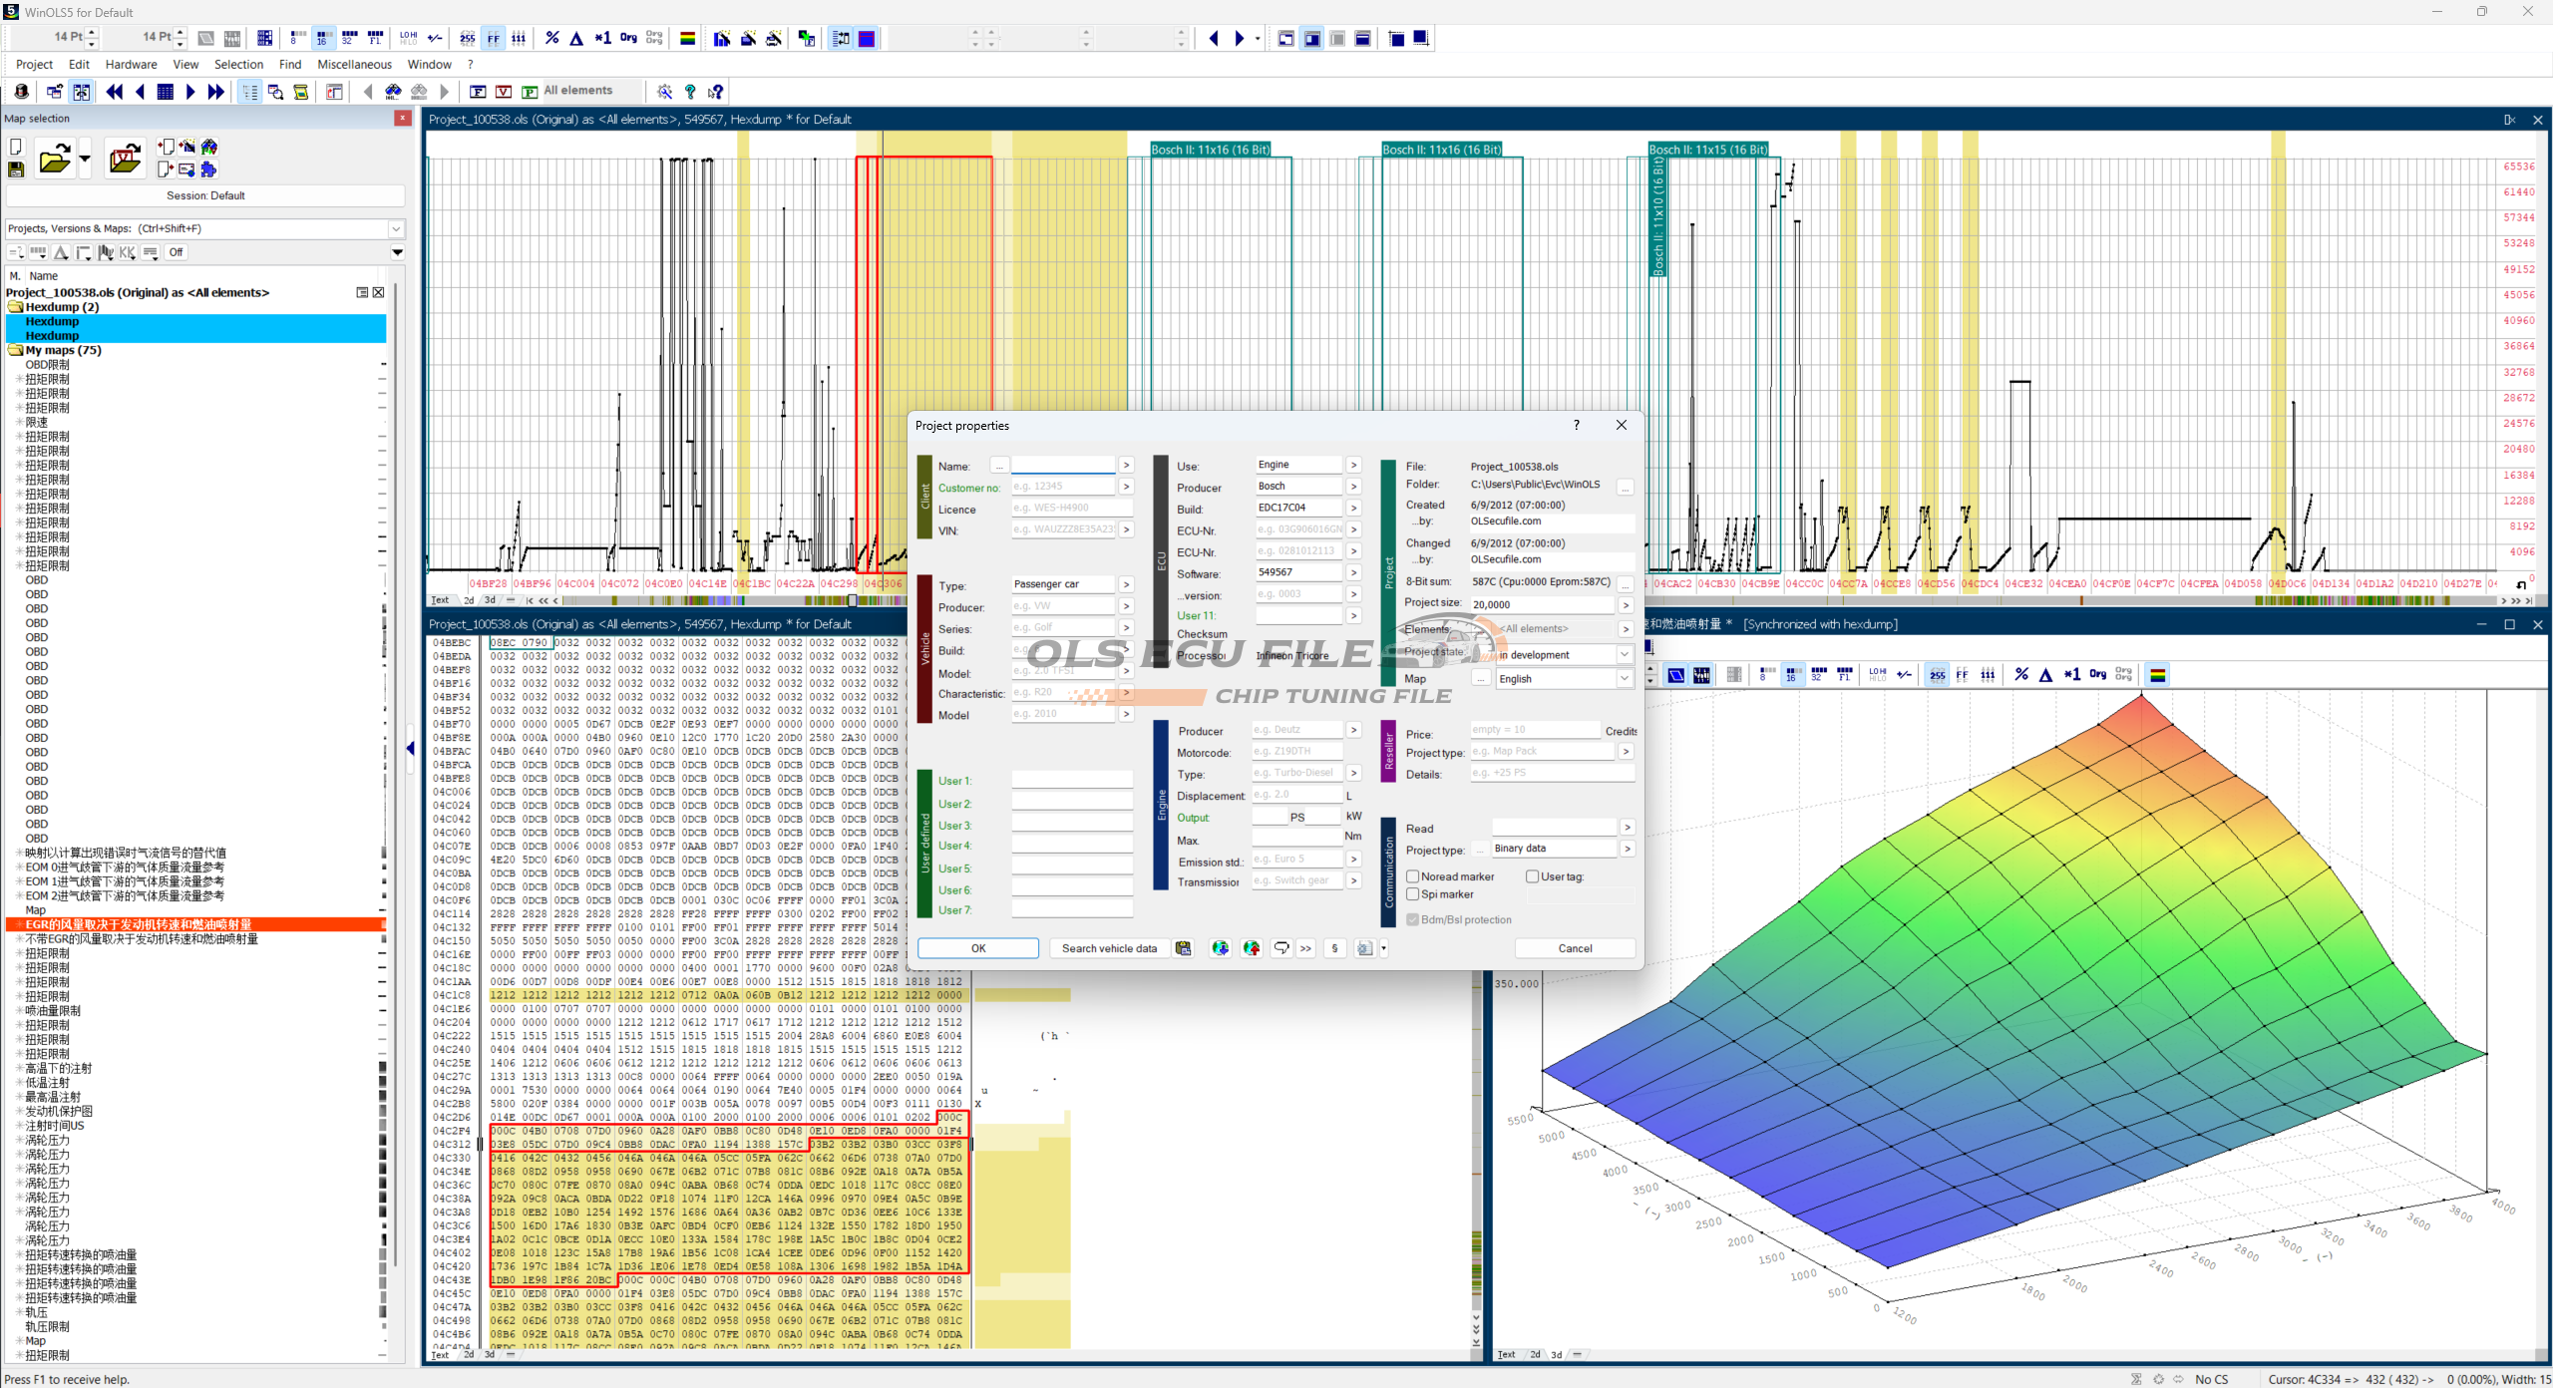Open the Miscellaneous menu

point(354,65)
